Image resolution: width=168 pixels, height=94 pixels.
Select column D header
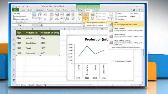pyautogui.click(x=65, y=29)
